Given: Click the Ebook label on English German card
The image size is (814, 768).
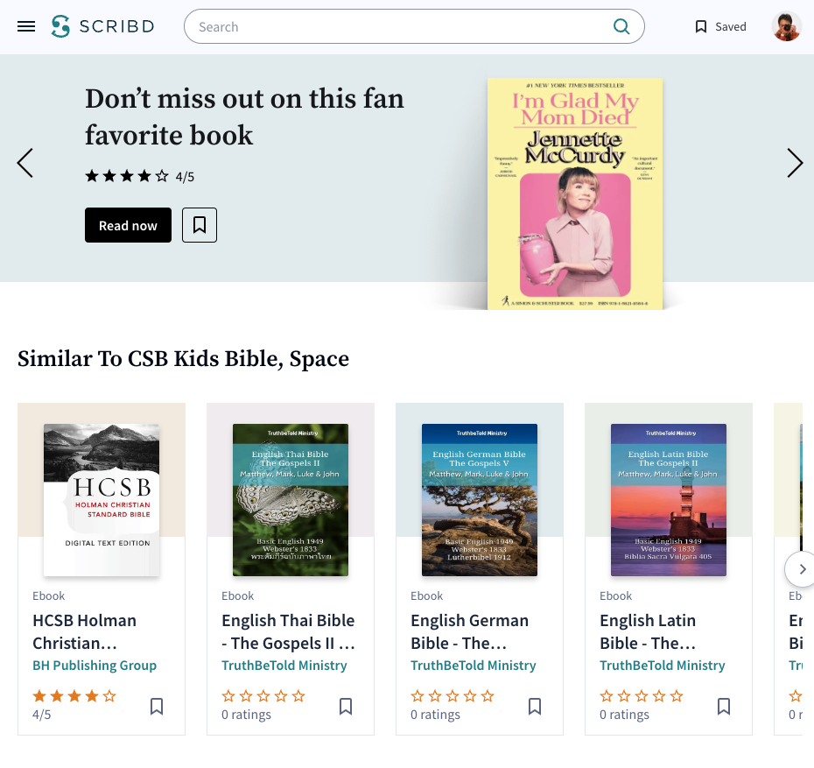Looking at the screenshot, I should [x=427, y=596].
